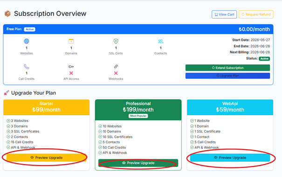Click the End Date 2026-06-26 text
Viewport: 282px width, 177px height.
(x=252, y=46)
